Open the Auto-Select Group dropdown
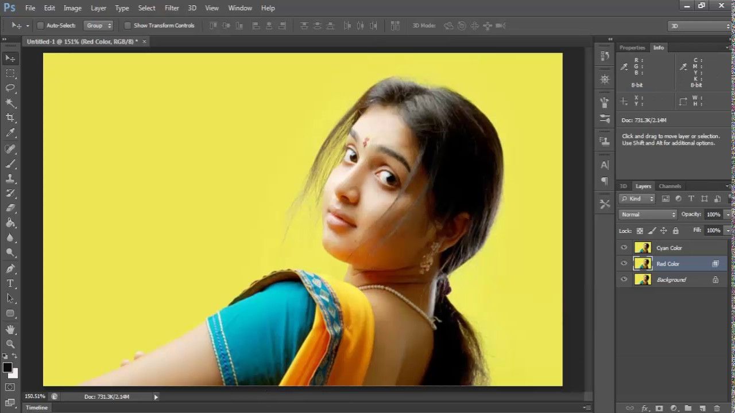Viewport: 735px width, 413px height. 98,26
